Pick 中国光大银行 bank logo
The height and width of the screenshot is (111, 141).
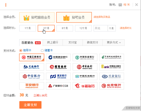(112, 67)
